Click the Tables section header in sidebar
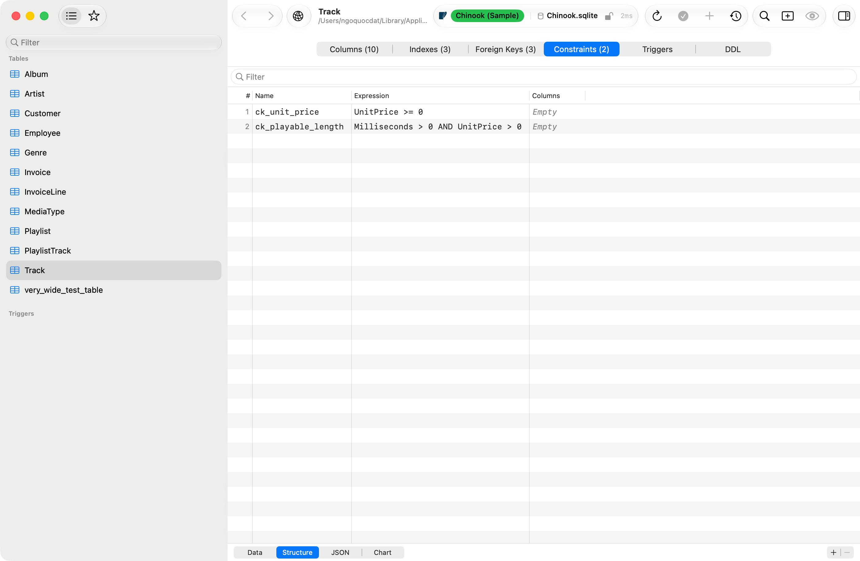The image size is (860, 561). 18,59
